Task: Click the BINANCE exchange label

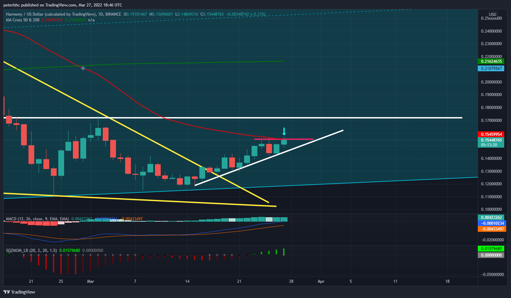Action: coord(113,14)
